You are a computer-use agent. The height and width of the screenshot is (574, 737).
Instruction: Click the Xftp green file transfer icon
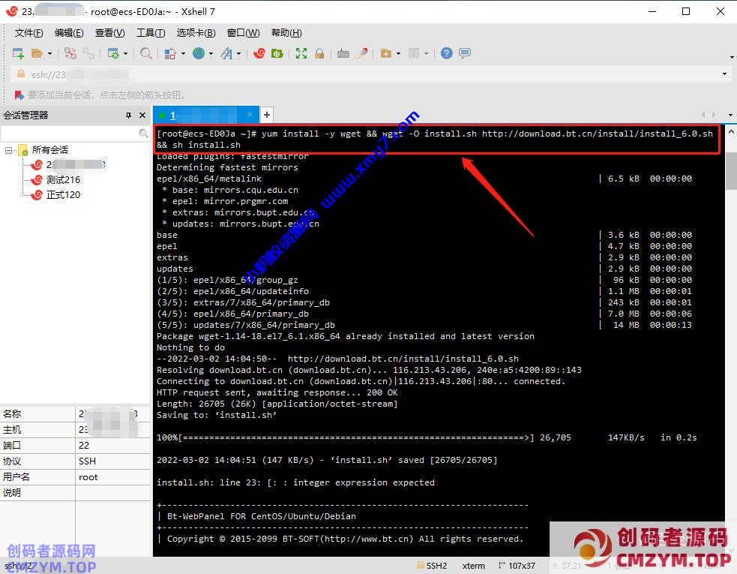pyautogui.click(x=277, y=53)
